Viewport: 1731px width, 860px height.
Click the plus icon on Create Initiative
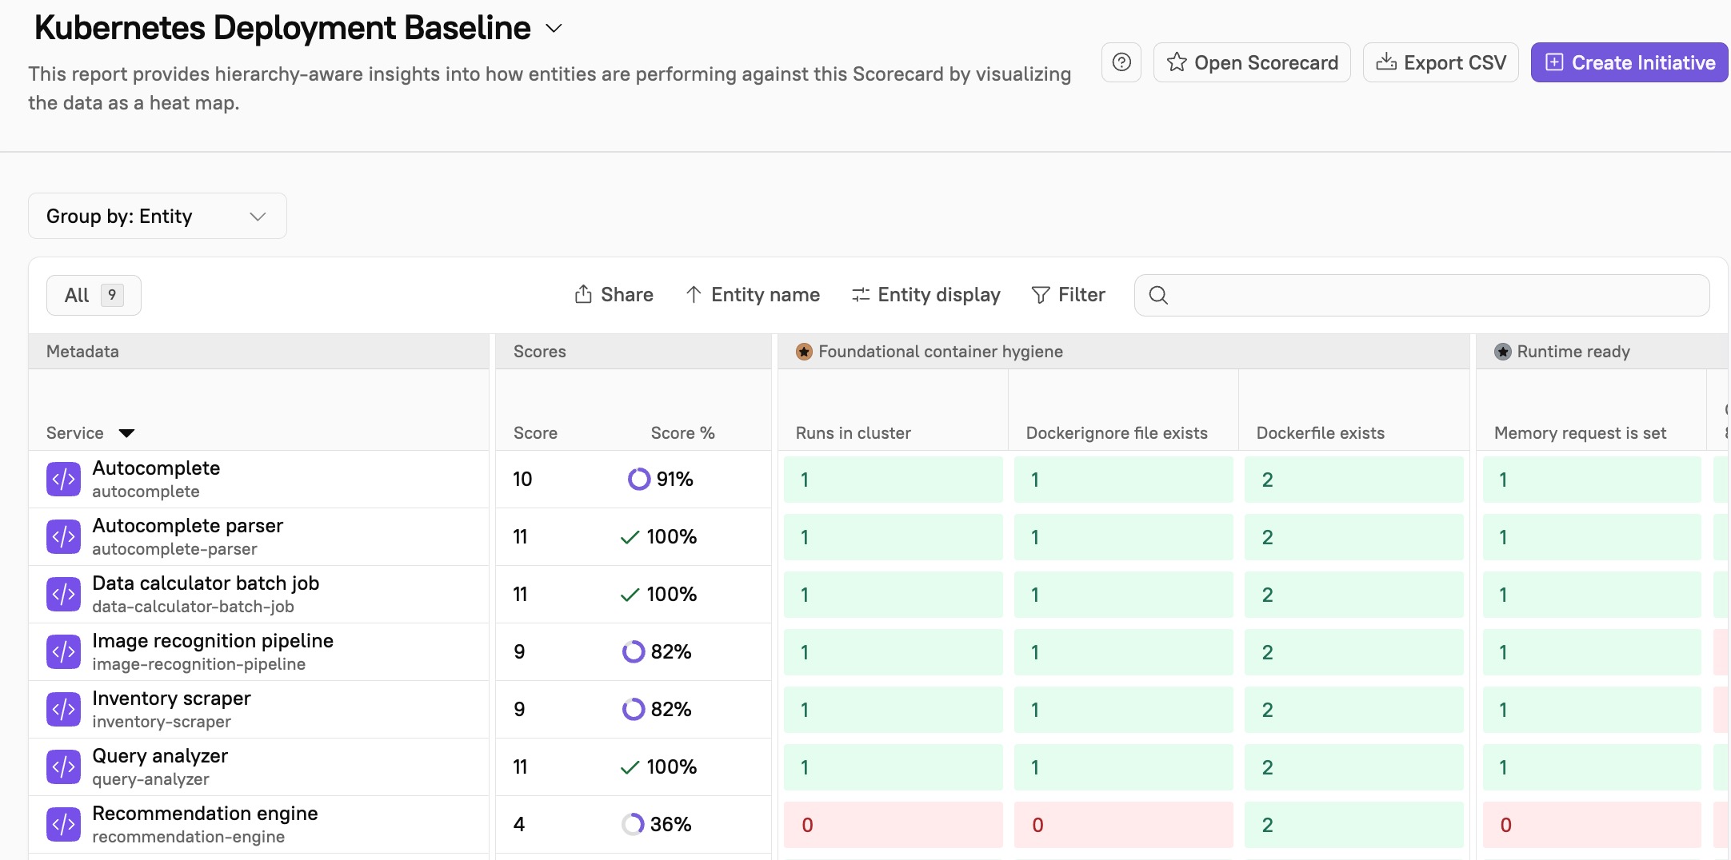1554,62
